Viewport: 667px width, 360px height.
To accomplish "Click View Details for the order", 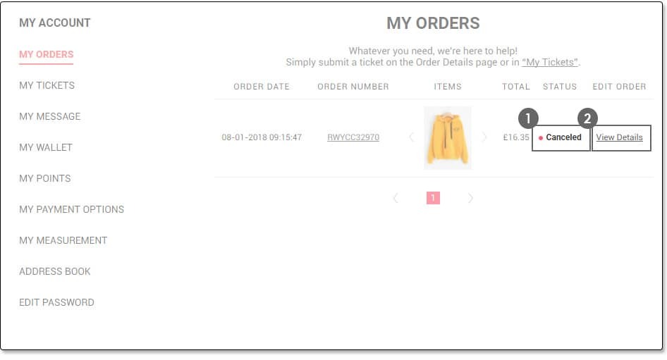I will tap(619, 137).
